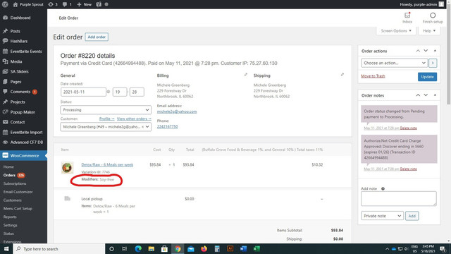
Task: Open the updates counter icon
Action: (x=53, y=4)
